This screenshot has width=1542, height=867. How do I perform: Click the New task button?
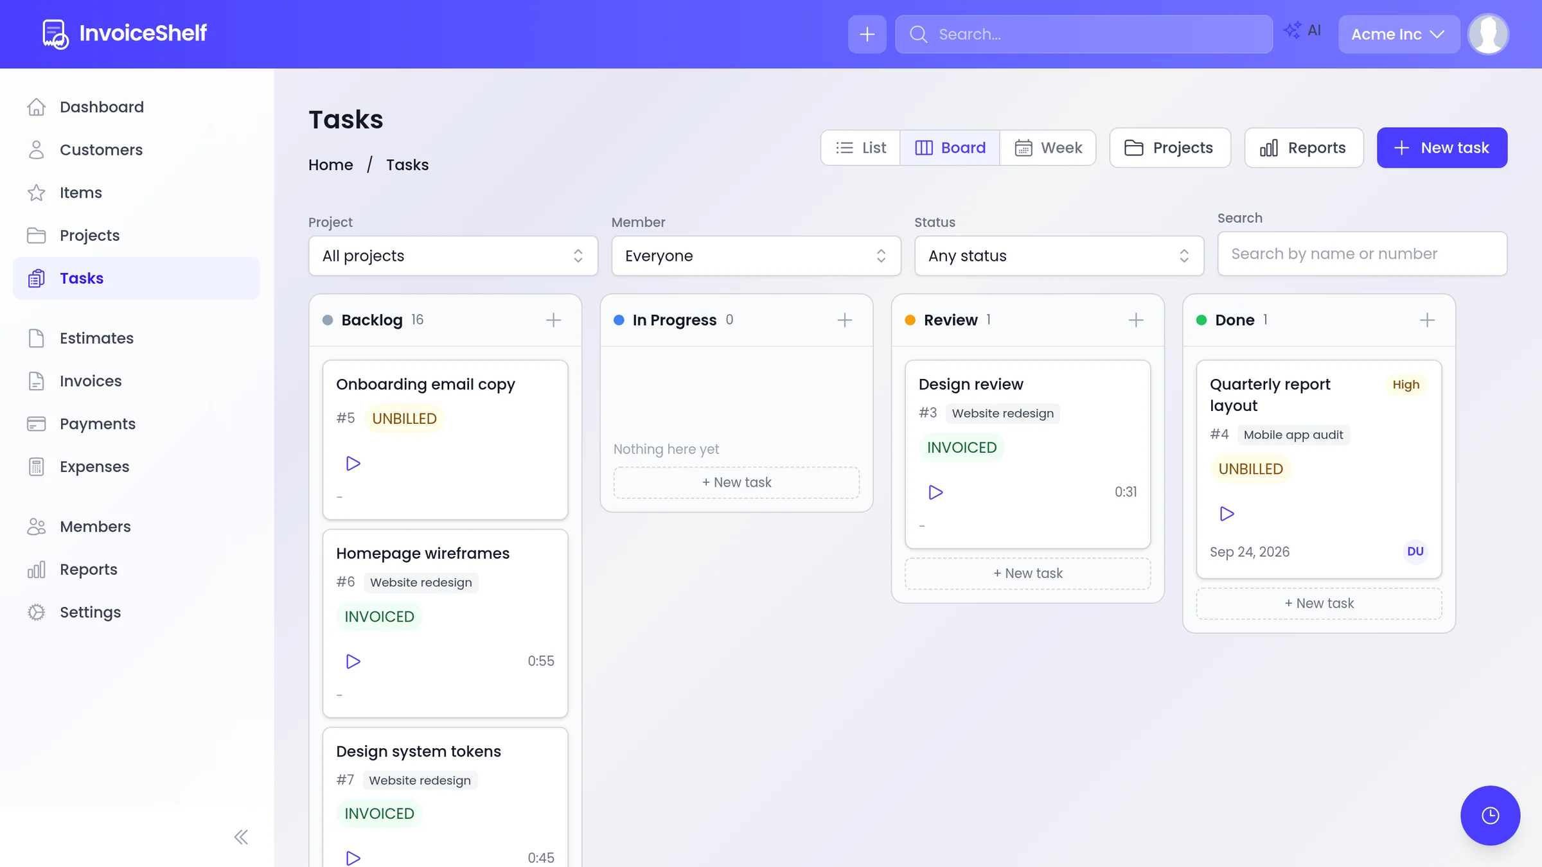click(x=1442, y=148)
